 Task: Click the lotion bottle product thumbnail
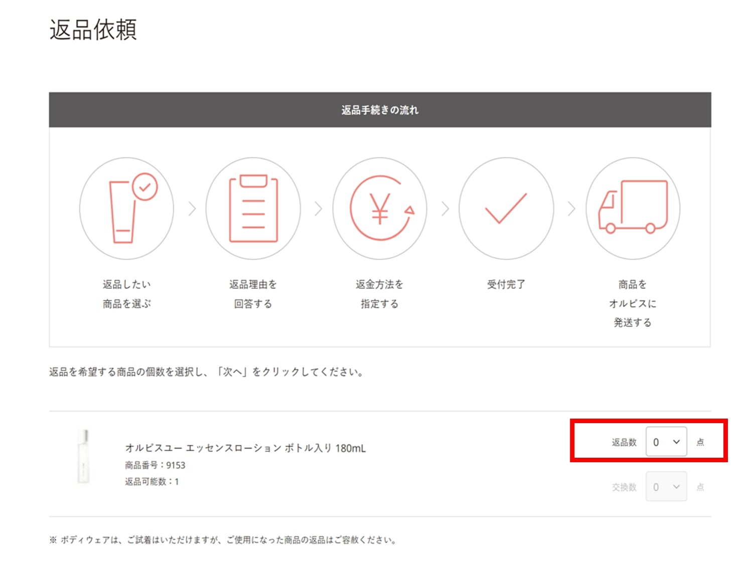point(83,457)
